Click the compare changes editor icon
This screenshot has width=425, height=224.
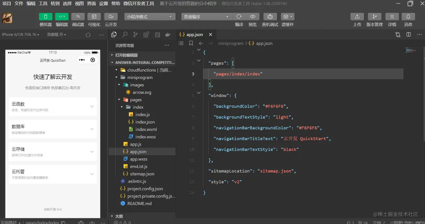398,35
